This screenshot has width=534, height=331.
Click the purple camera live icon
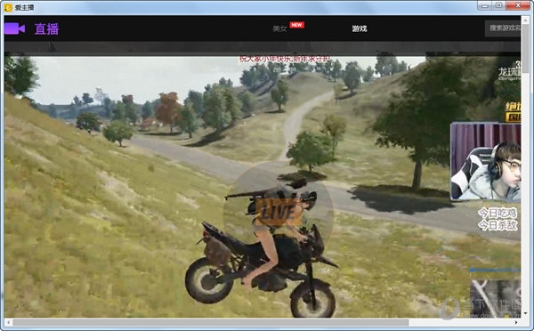[14, 28]
